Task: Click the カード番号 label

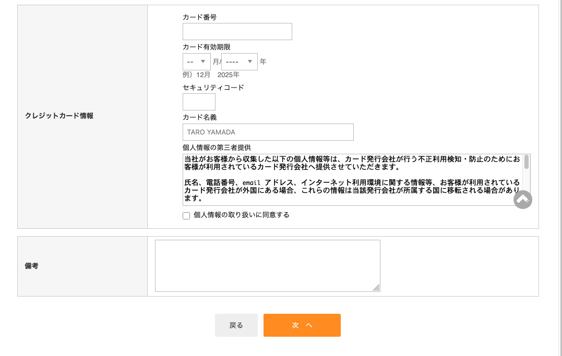Action: click(199, 17)
